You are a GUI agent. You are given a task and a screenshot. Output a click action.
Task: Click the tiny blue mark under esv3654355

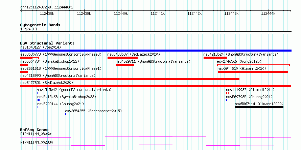coord(66,114)
